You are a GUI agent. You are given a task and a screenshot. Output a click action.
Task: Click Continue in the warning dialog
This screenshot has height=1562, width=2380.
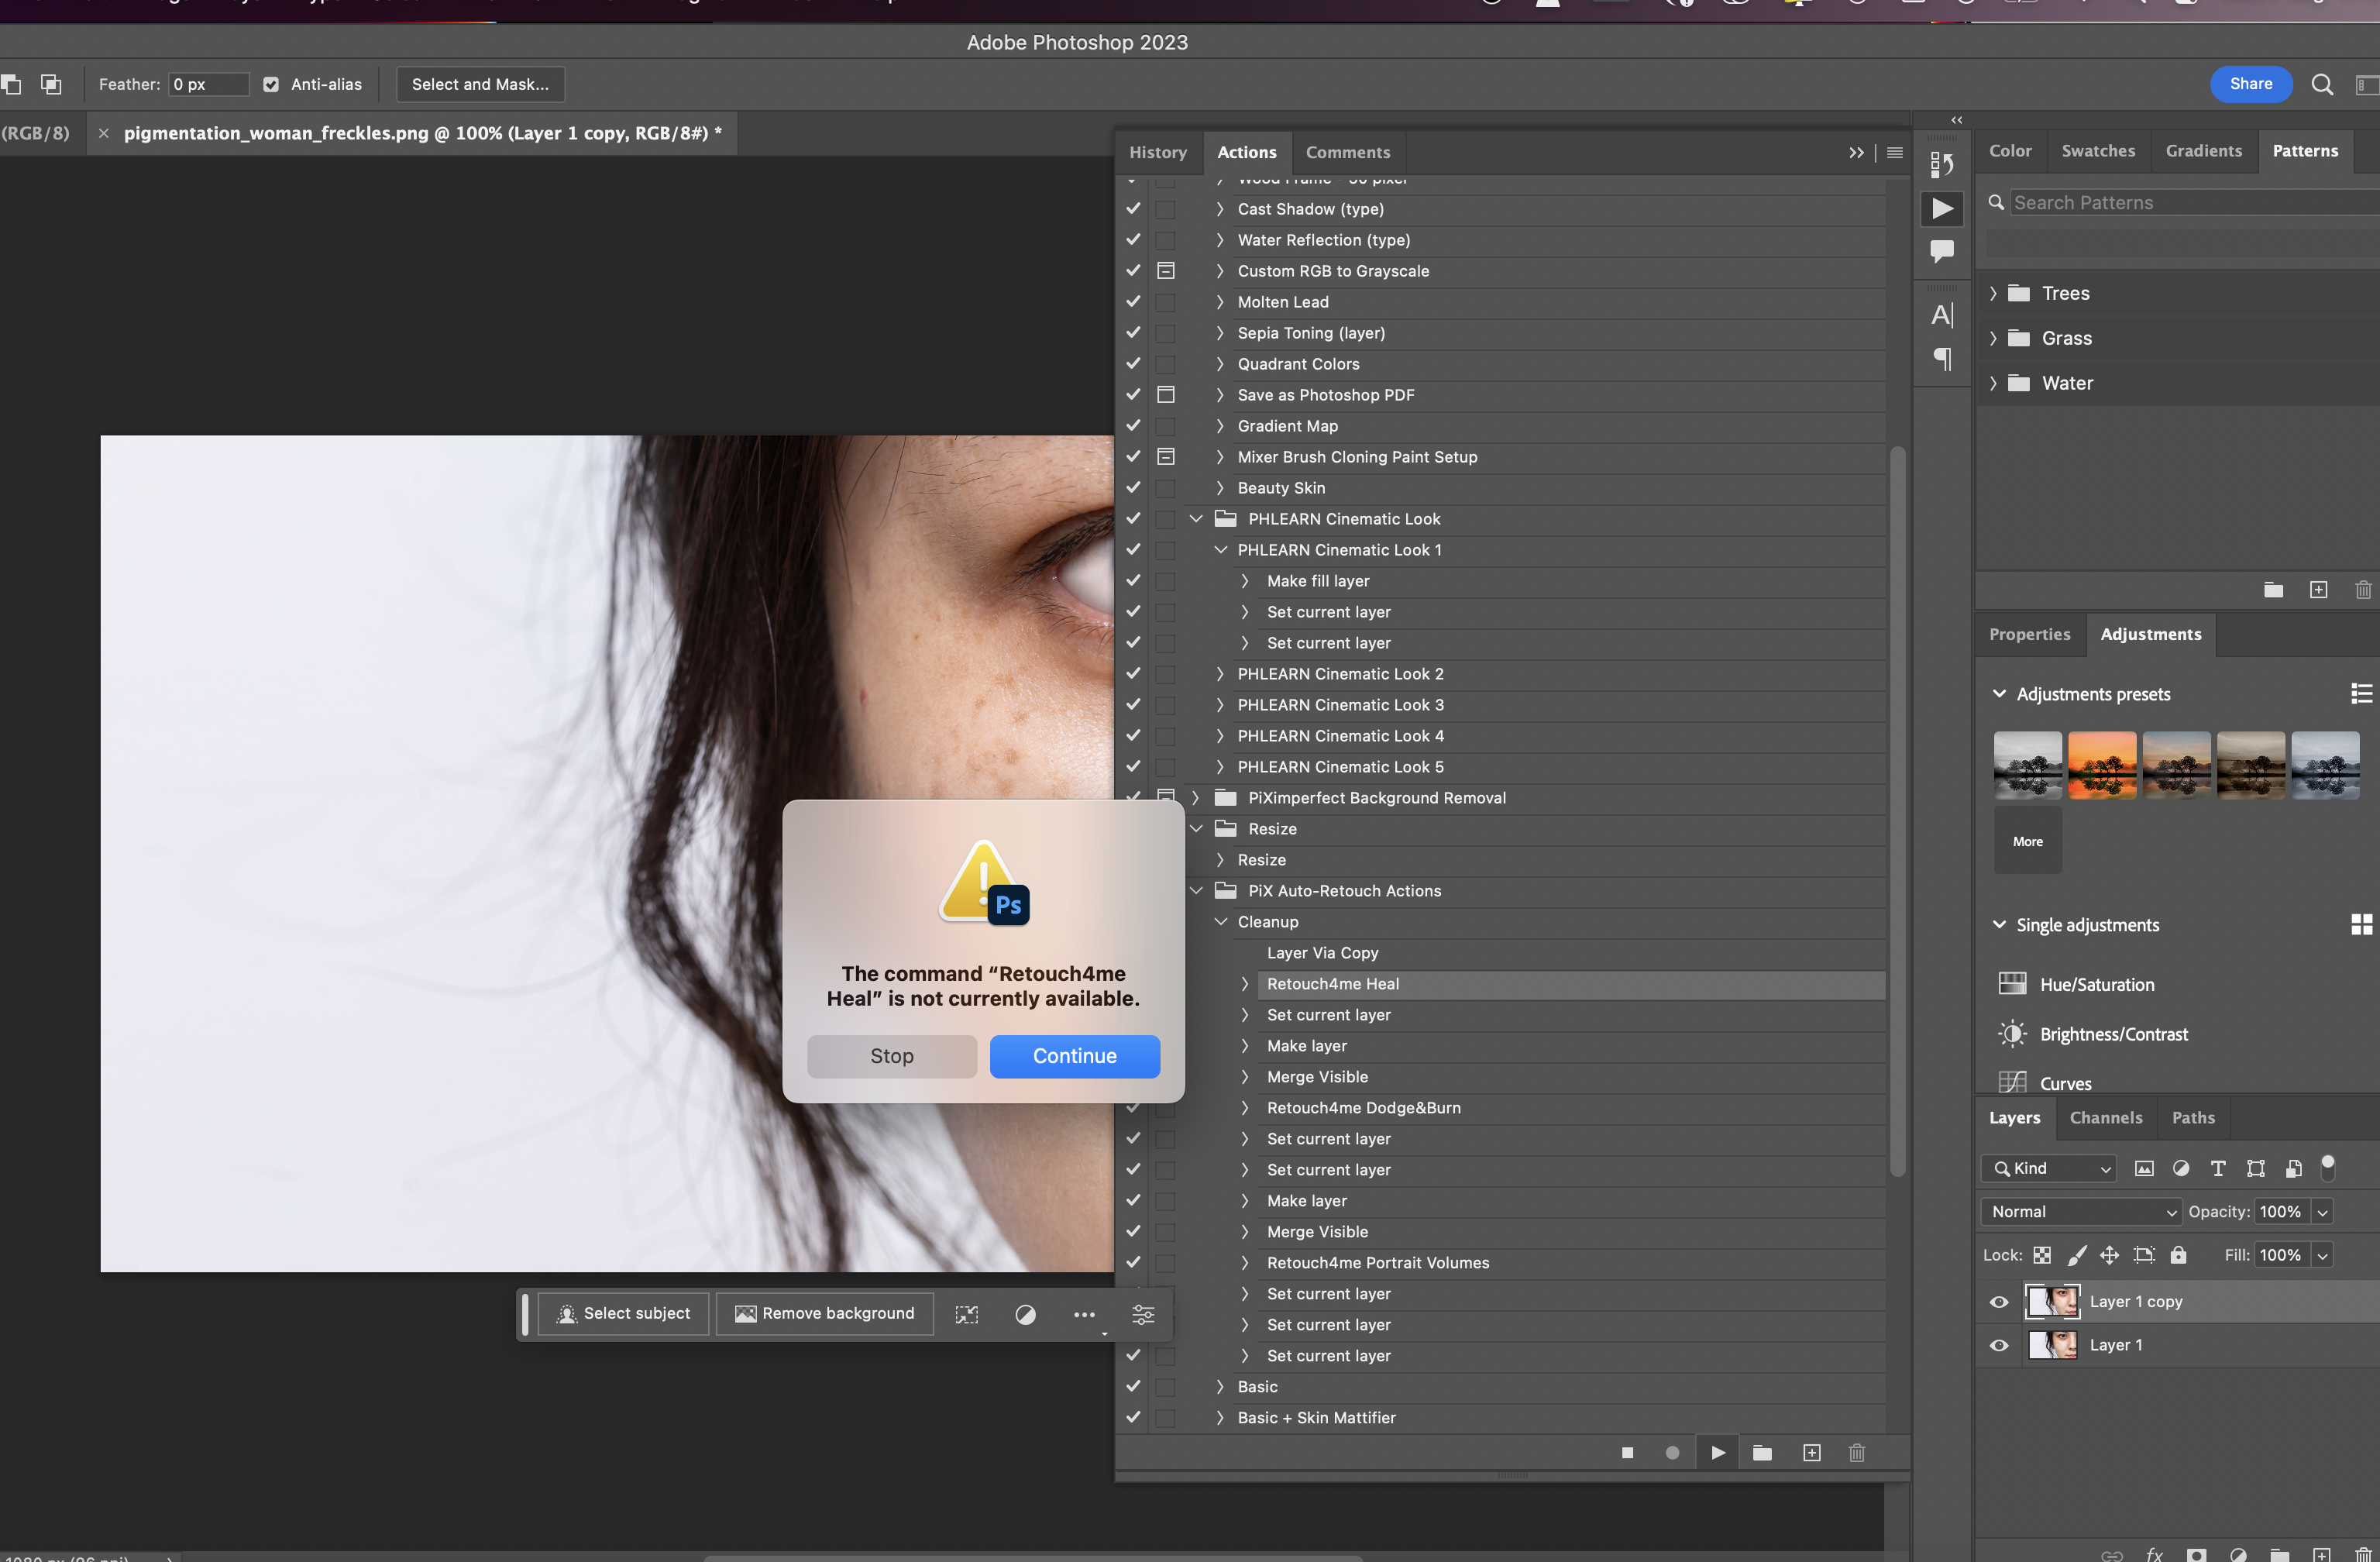point(1074,1056)
